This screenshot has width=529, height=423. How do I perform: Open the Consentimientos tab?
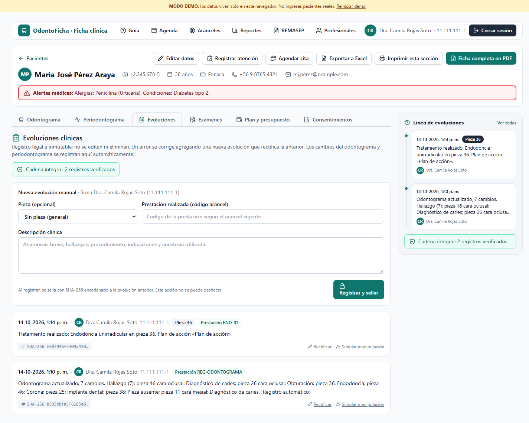[328, 120]
